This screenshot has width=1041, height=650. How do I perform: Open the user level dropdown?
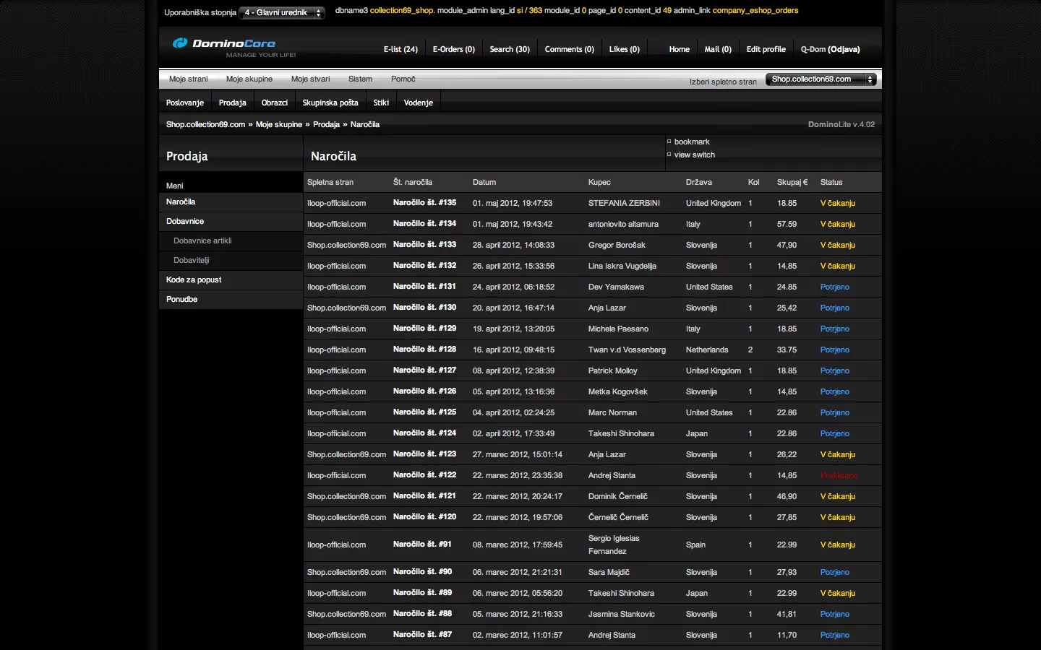click(282, 13)
